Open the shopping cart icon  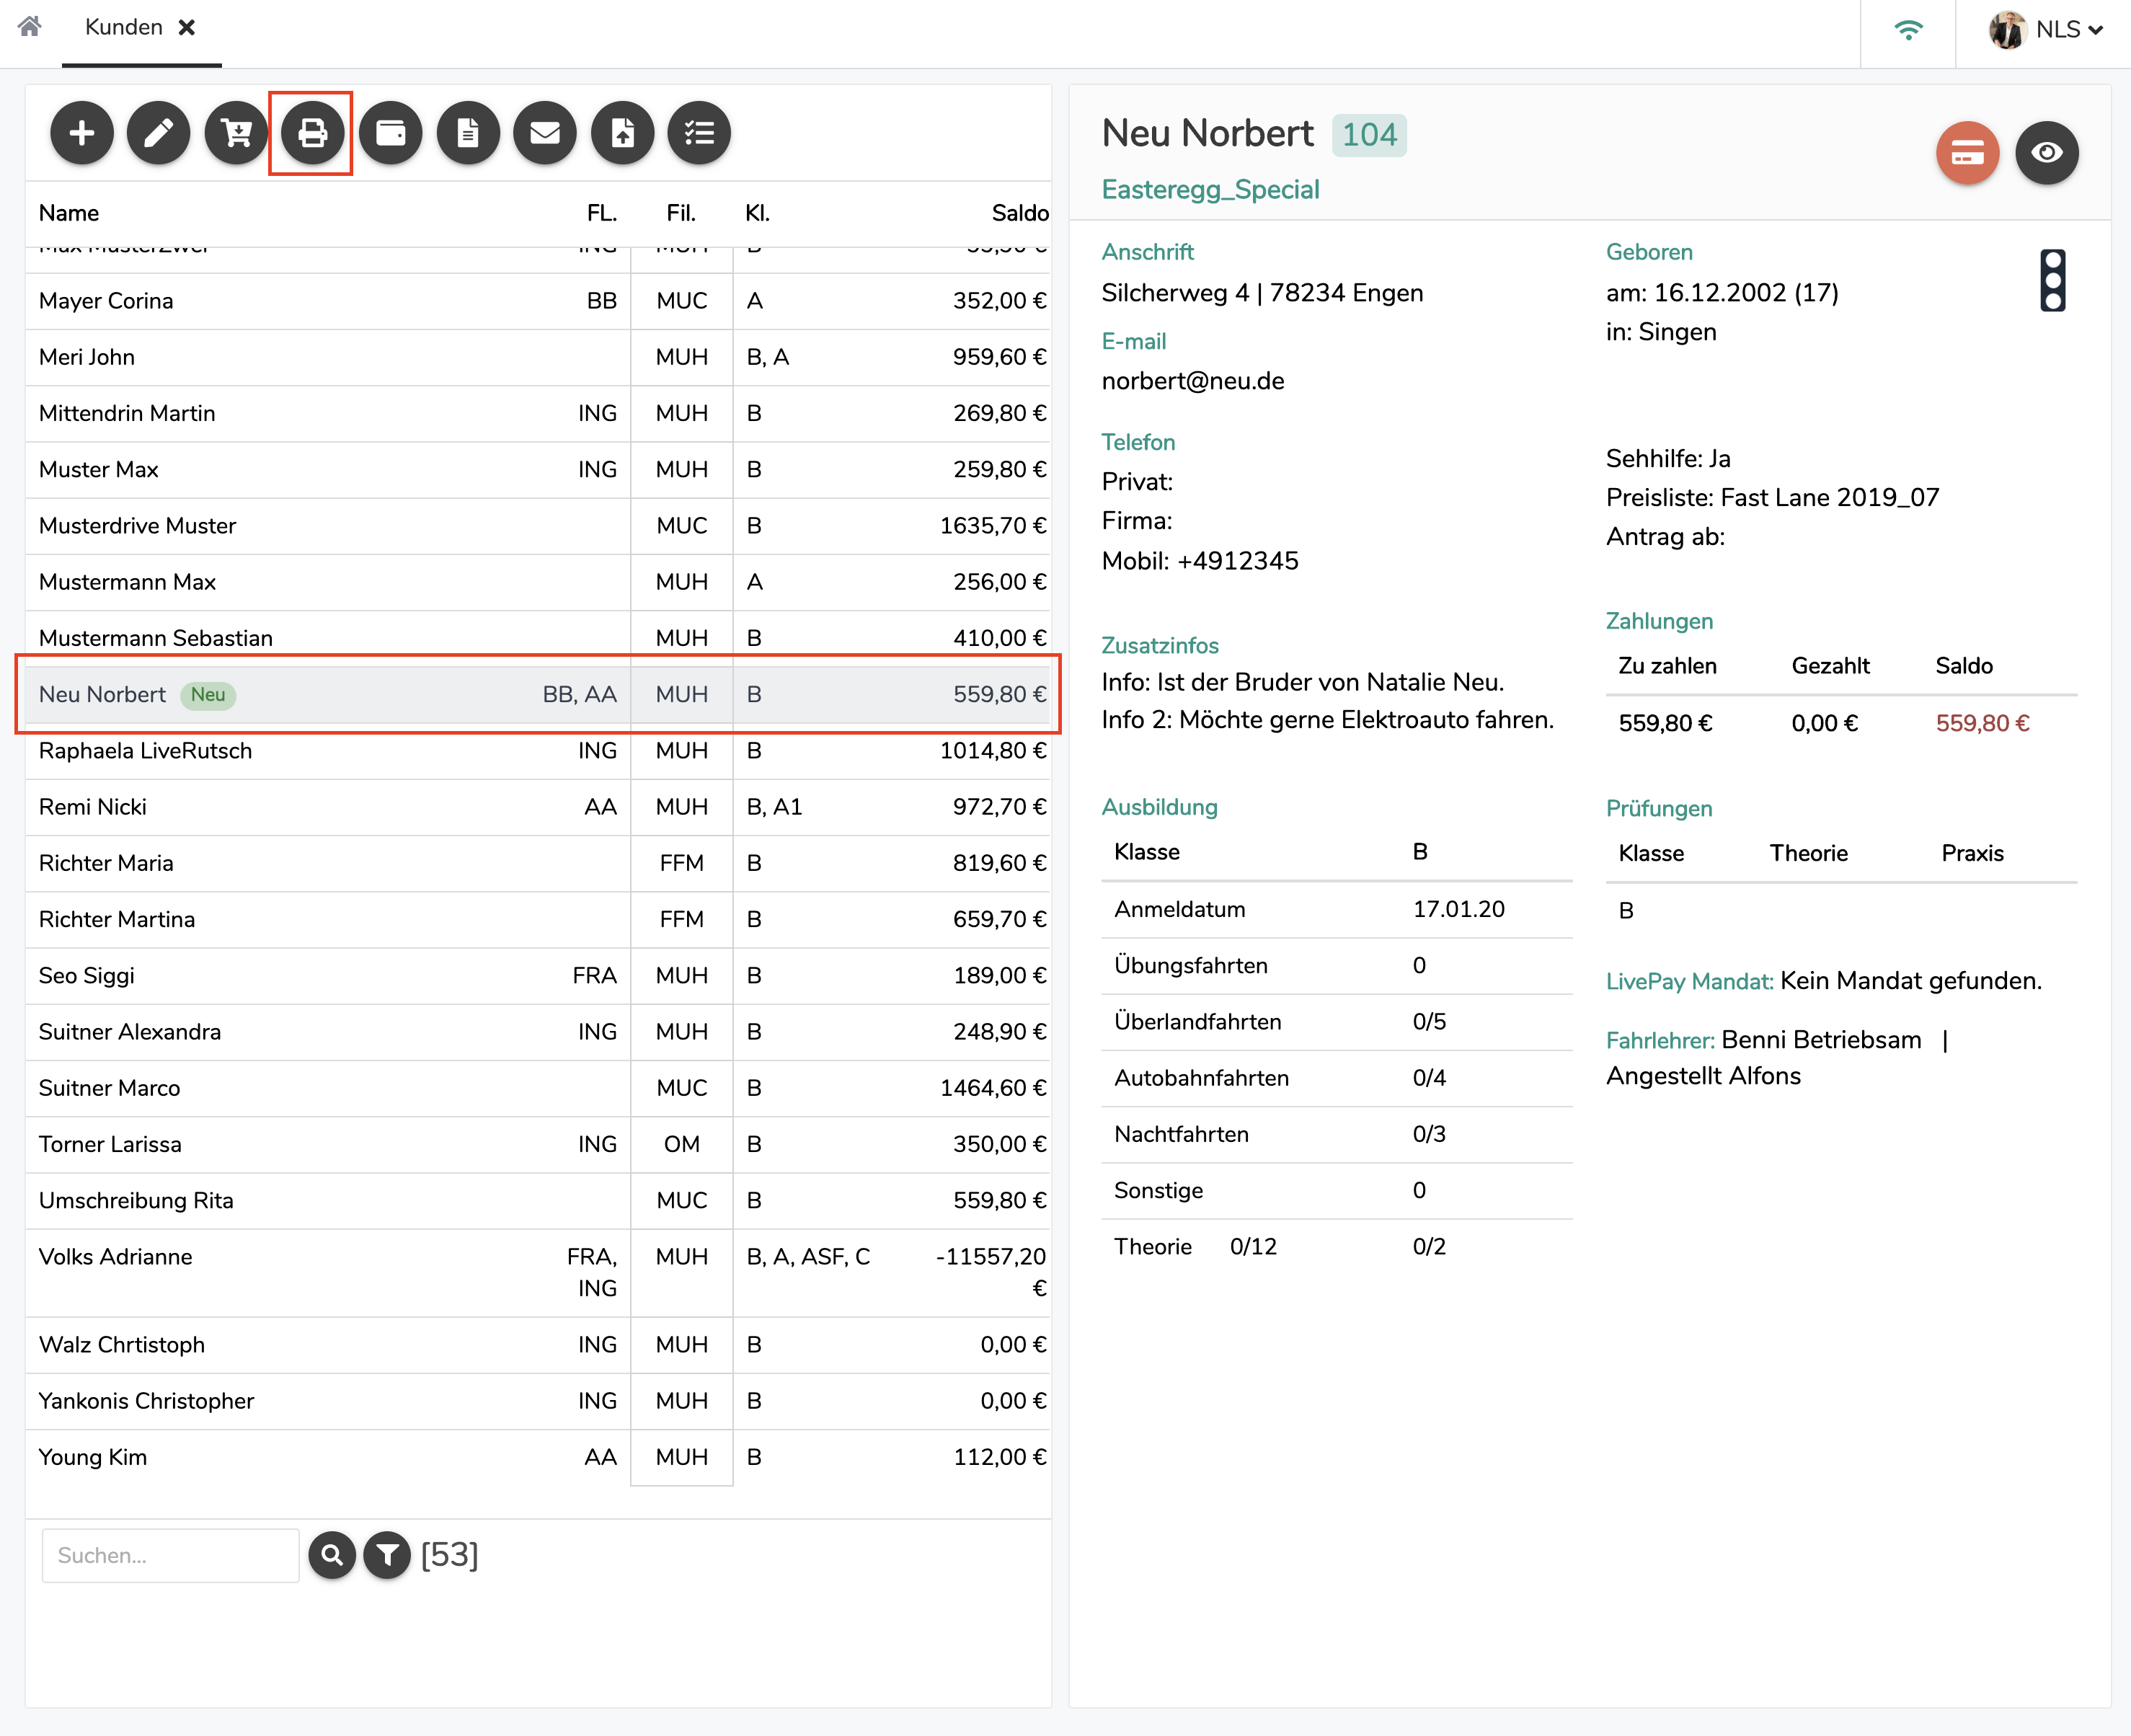pos(236,132)
